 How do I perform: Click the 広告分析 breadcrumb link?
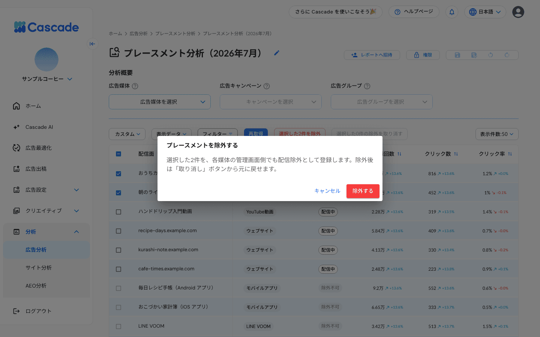pos(138,34)
